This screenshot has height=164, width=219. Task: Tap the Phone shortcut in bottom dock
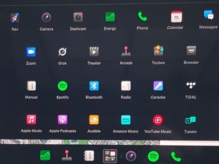176,157
